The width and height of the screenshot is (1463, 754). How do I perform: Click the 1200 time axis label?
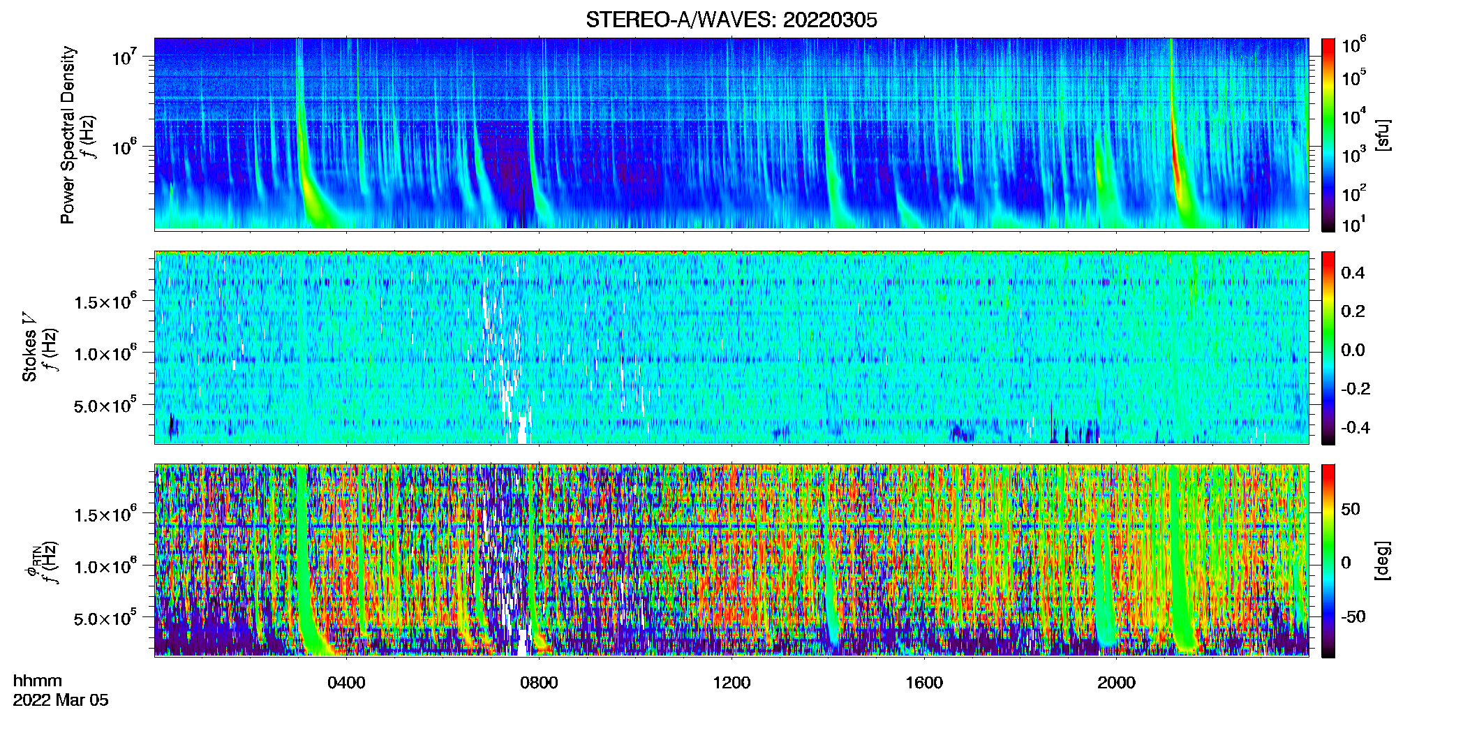click(731, 683)
